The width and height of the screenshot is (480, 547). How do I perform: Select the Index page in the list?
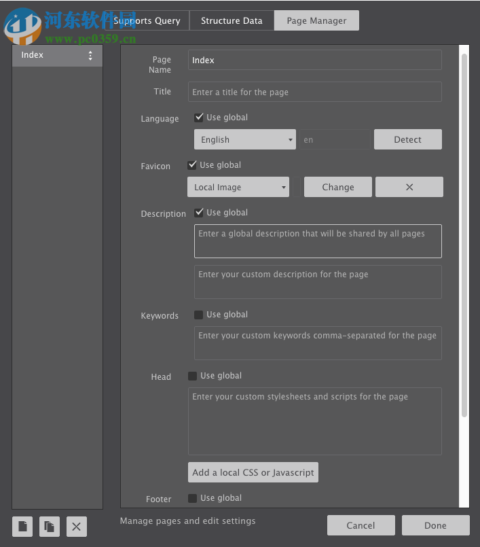[x=57, y=56]
